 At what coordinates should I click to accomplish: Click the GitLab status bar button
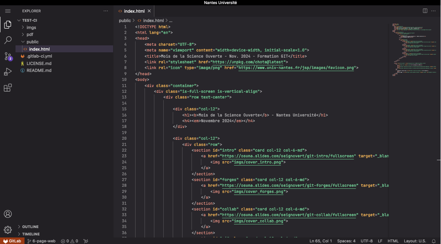tap(12, 241)
